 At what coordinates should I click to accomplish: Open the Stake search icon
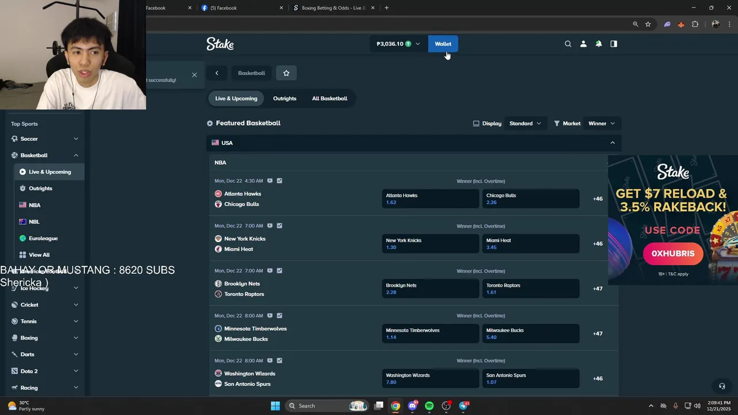pos(568,44)
